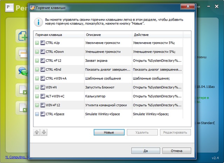
Task: Click the P key logo in main window
Action: click(x=9, y=8)
